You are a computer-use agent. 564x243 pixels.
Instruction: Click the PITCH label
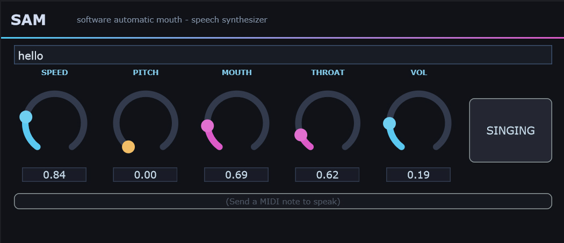tap(146, 72)
